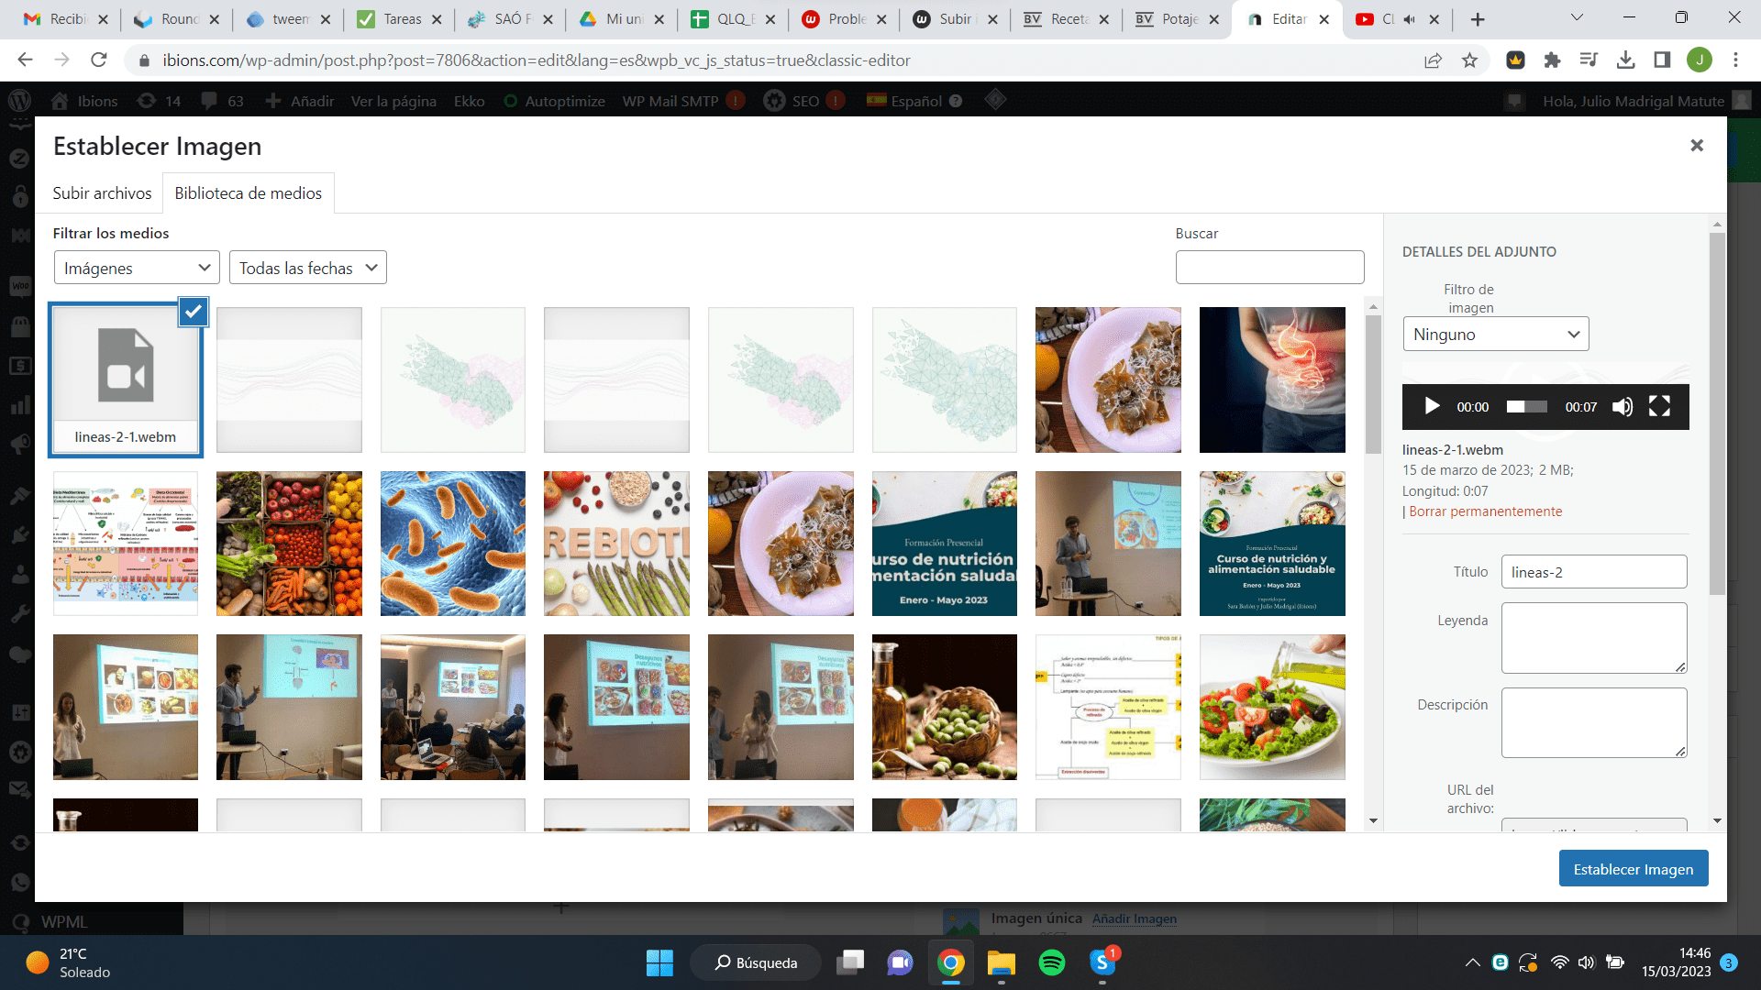Select the REBIOTI vegetables thumbnail
This screenshot has width=1761, height=990.
pos(616,544)
